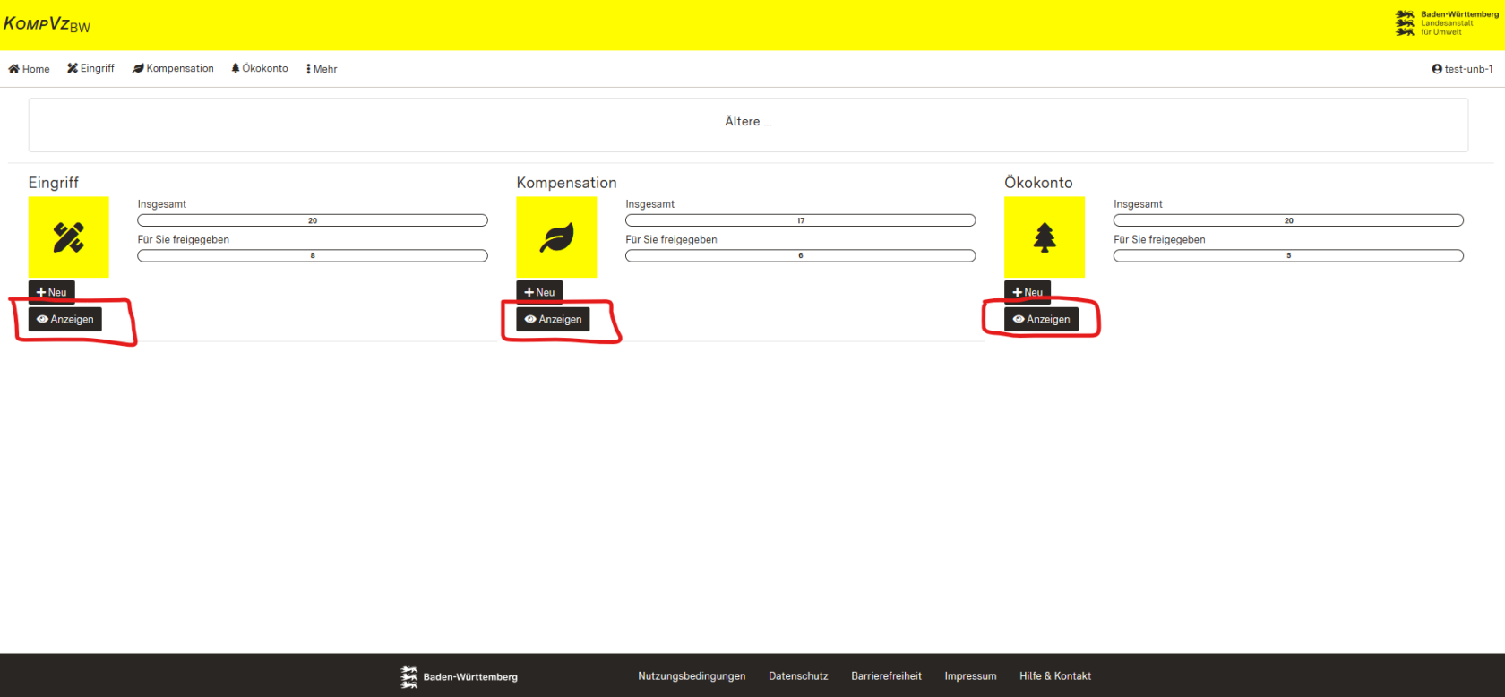This screenshot has width=1505, height=697.
Task: Open the Ökokonto navigation menu item
Action: [260, 68]
